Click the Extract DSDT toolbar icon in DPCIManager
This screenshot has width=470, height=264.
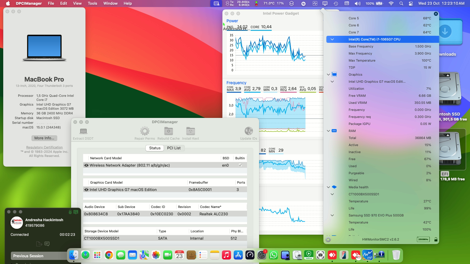(83, 131)
